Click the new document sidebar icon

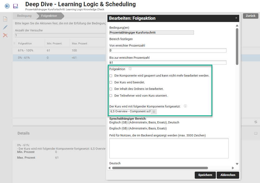[5, 19]
